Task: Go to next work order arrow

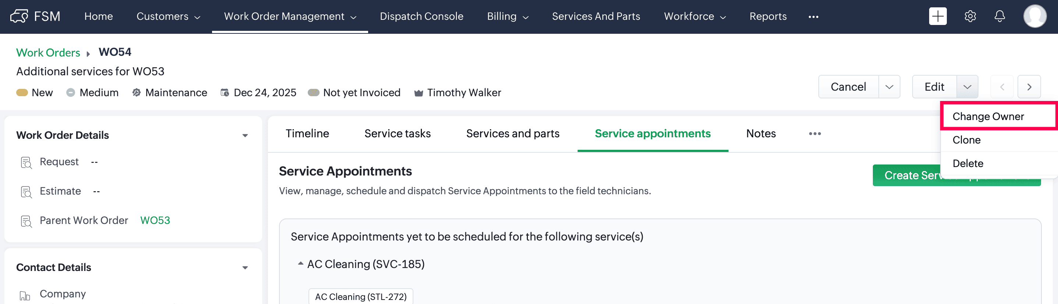Action: click(1029, 87)
